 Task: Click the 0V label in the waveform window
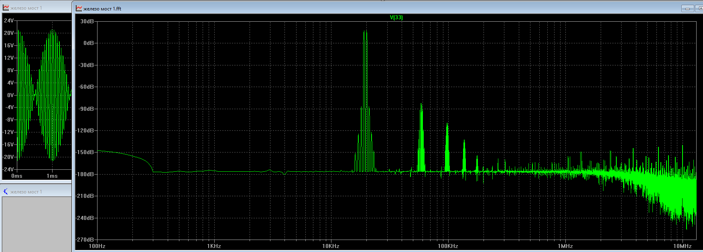(x=10, y=95)
